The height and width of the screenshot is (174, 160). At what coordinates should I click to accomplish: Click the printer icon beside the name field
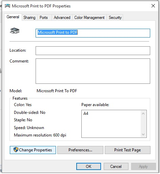15,31
